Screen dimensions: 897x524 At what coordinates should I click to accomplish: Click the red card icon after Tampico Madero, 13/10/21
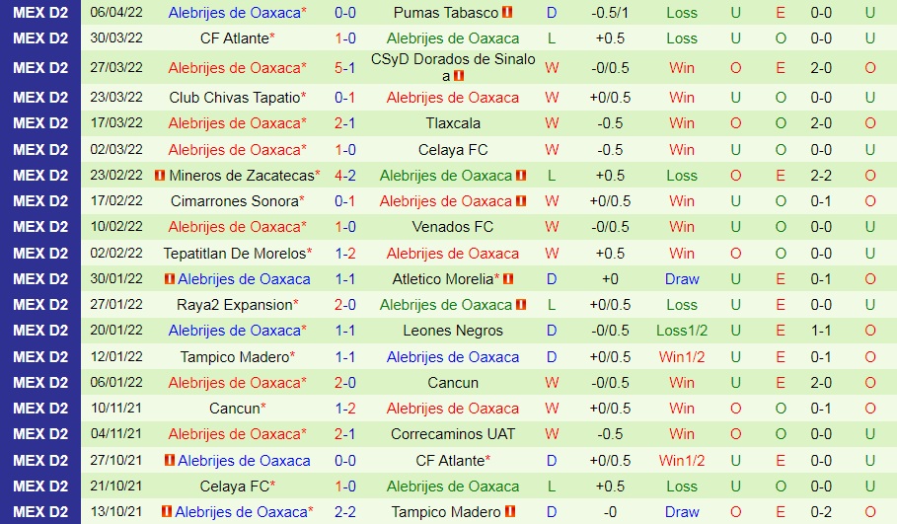click(x=509, y=511)
